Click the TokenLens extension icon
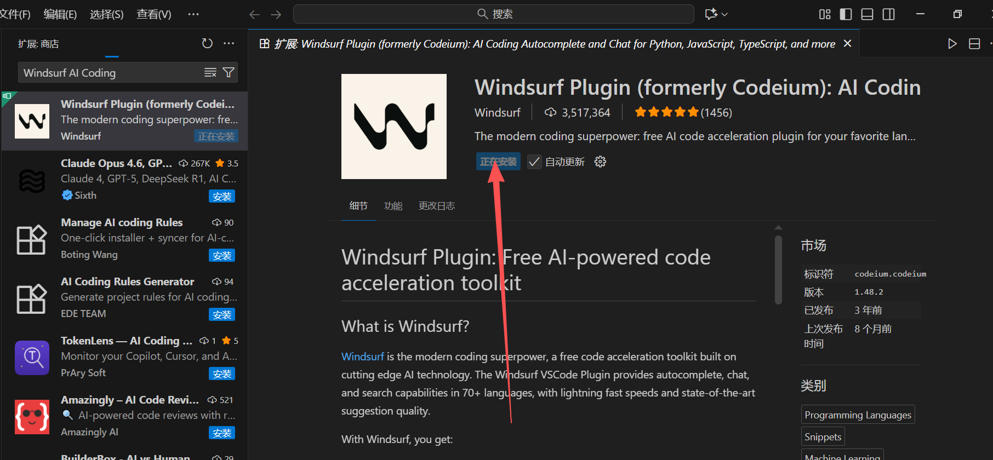 point(32,358)
